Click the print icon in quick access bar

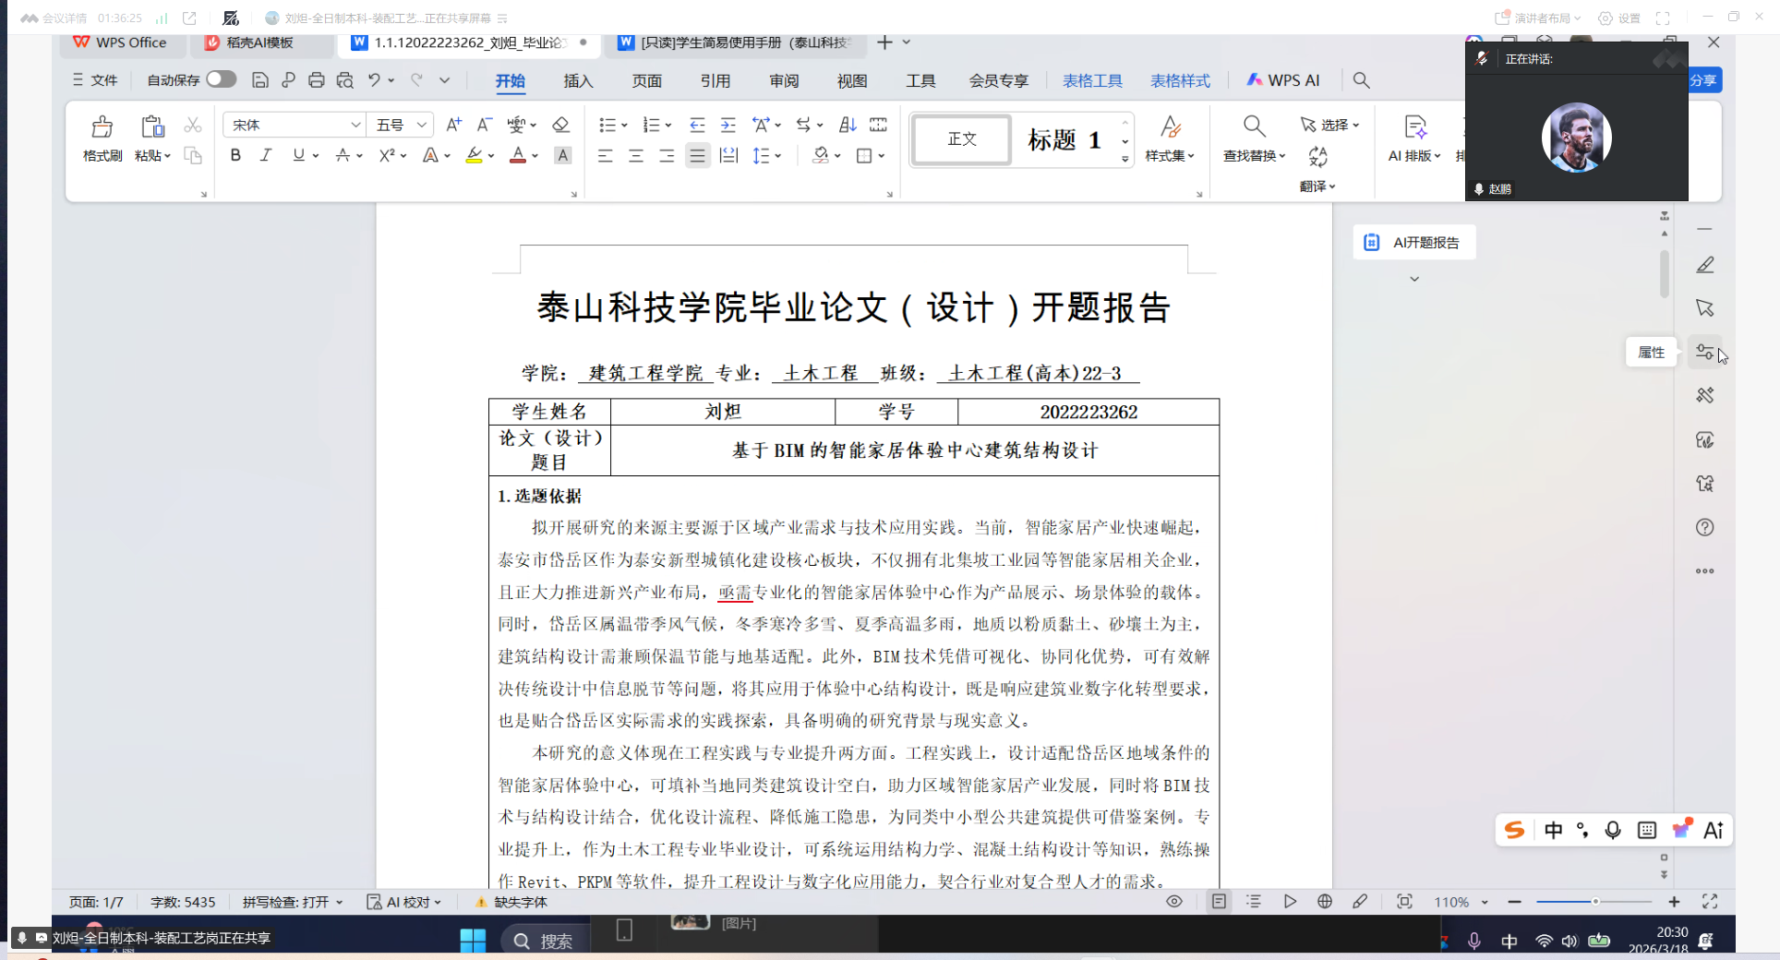point(317,80)
